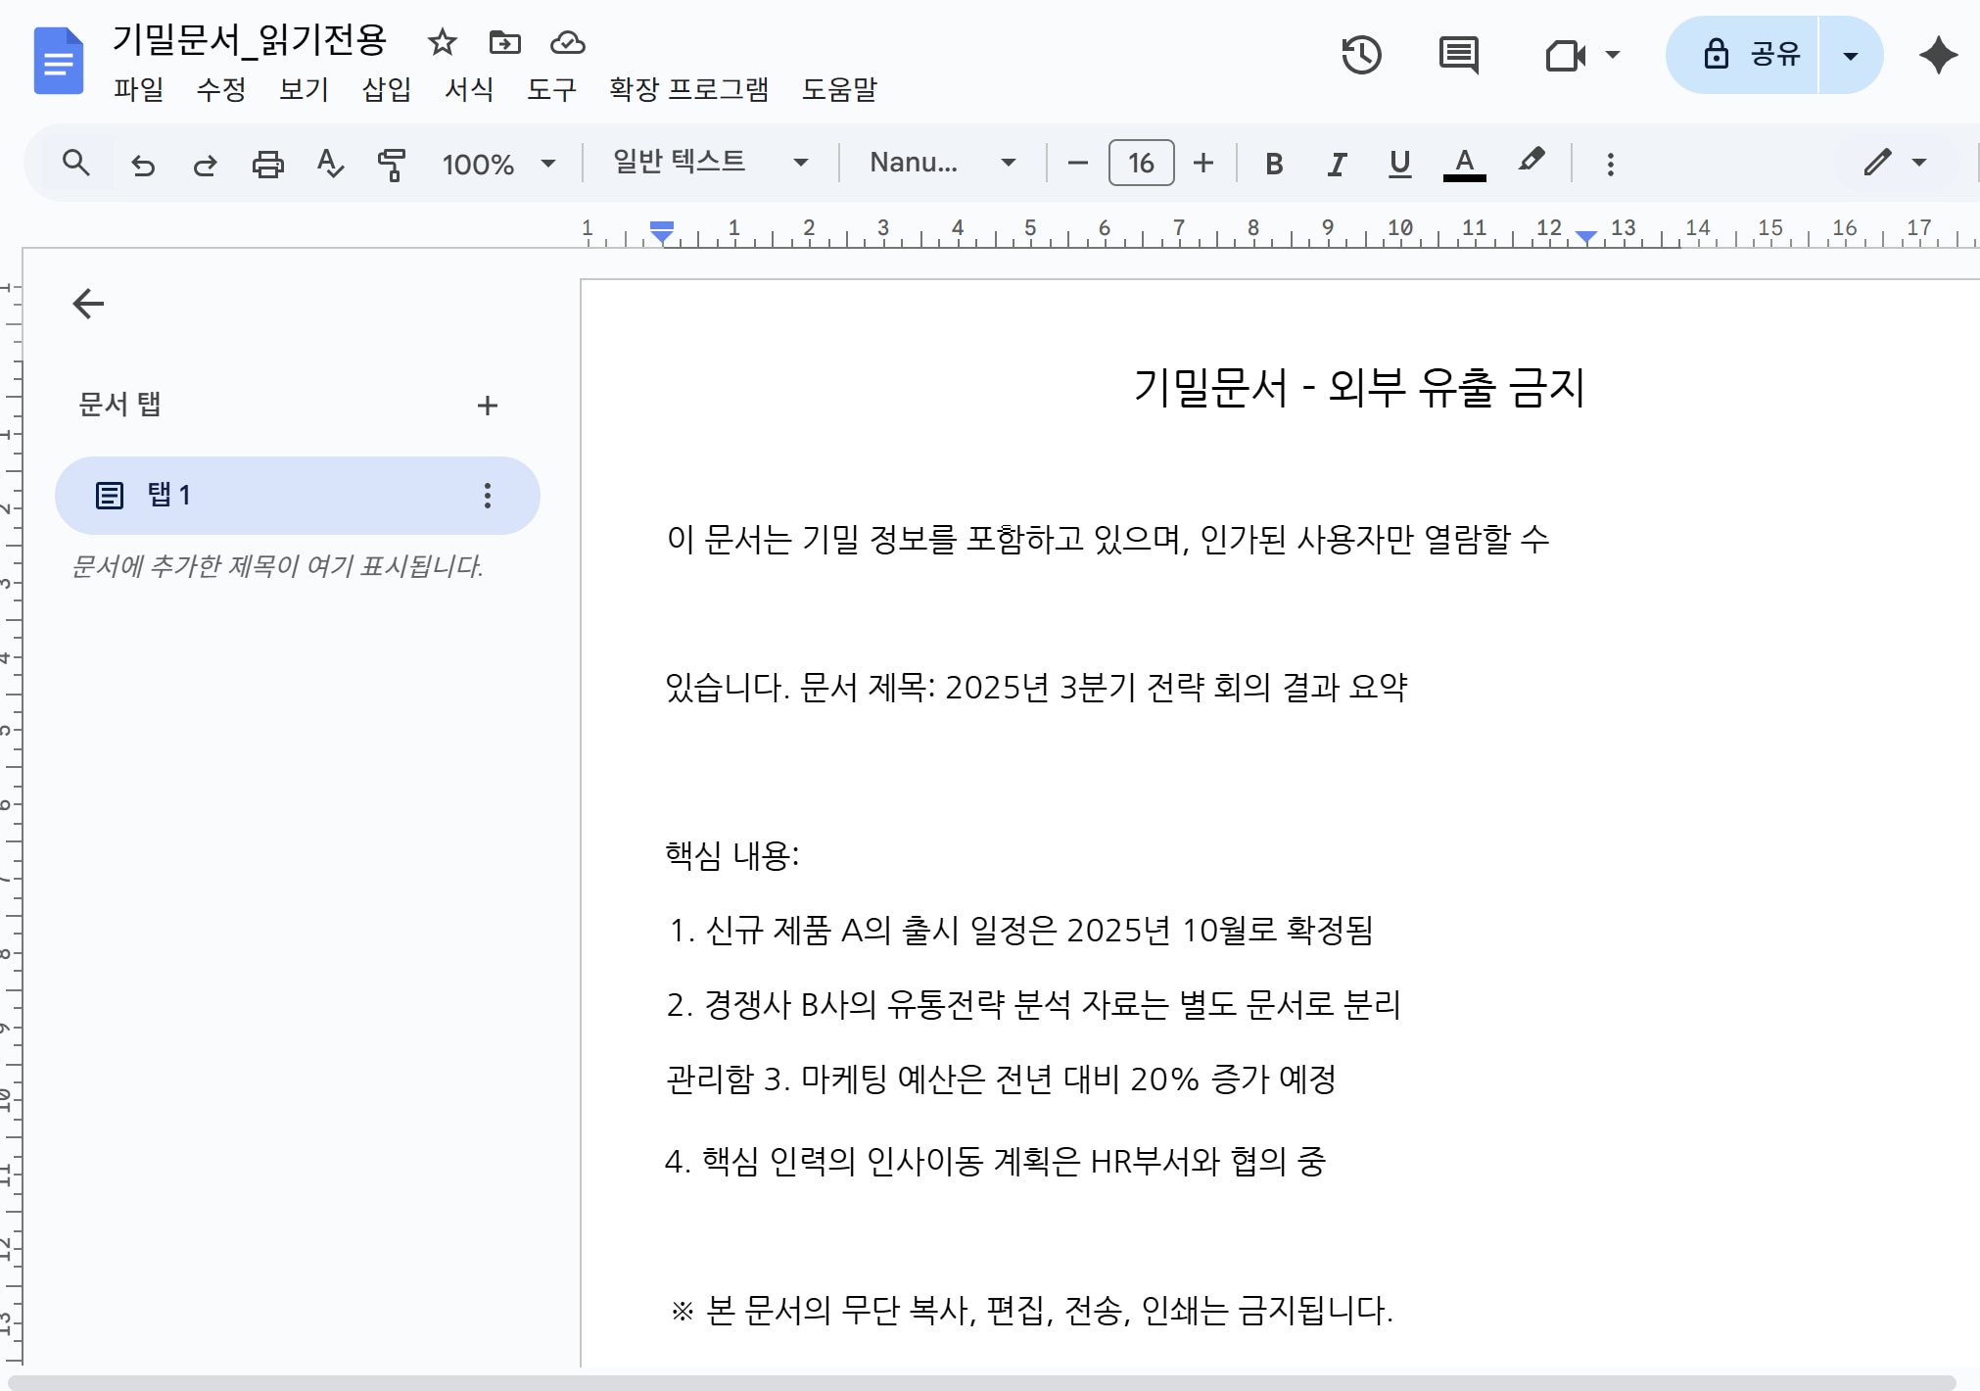Screen dimensions: 1980x1391
Task: Open the Google Docs home icon
Action: point(59,61)
